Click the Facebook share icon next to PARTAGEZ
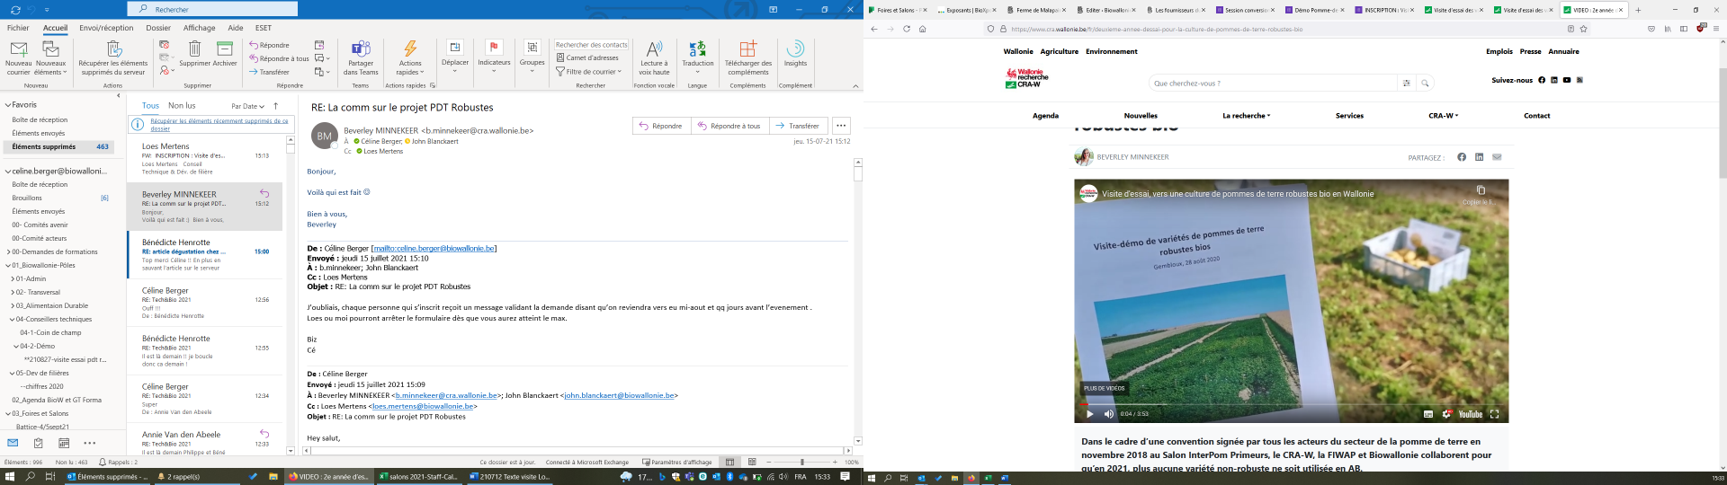 coord(1462,157)
